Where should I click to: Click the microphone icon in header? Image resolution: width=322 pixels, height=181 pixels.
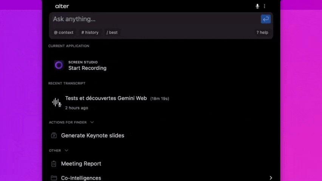tap(257, 6)
